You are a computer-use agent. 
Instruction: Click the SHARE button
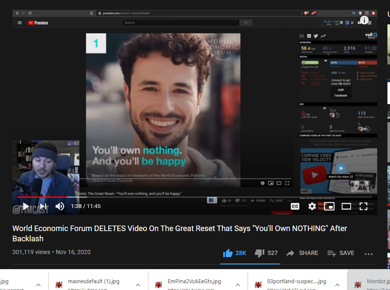point(302,253)
